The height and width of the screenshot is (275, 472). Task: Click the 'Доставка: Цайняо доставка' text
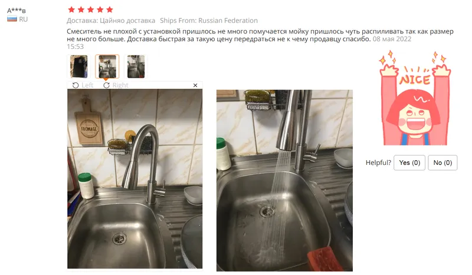(x=111, y=21)
